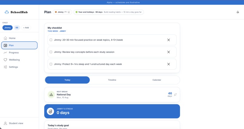This screenshot has height=129, width=244.
Task: Remove the protect sleep checklist item
Action: (x=169, y=64)
